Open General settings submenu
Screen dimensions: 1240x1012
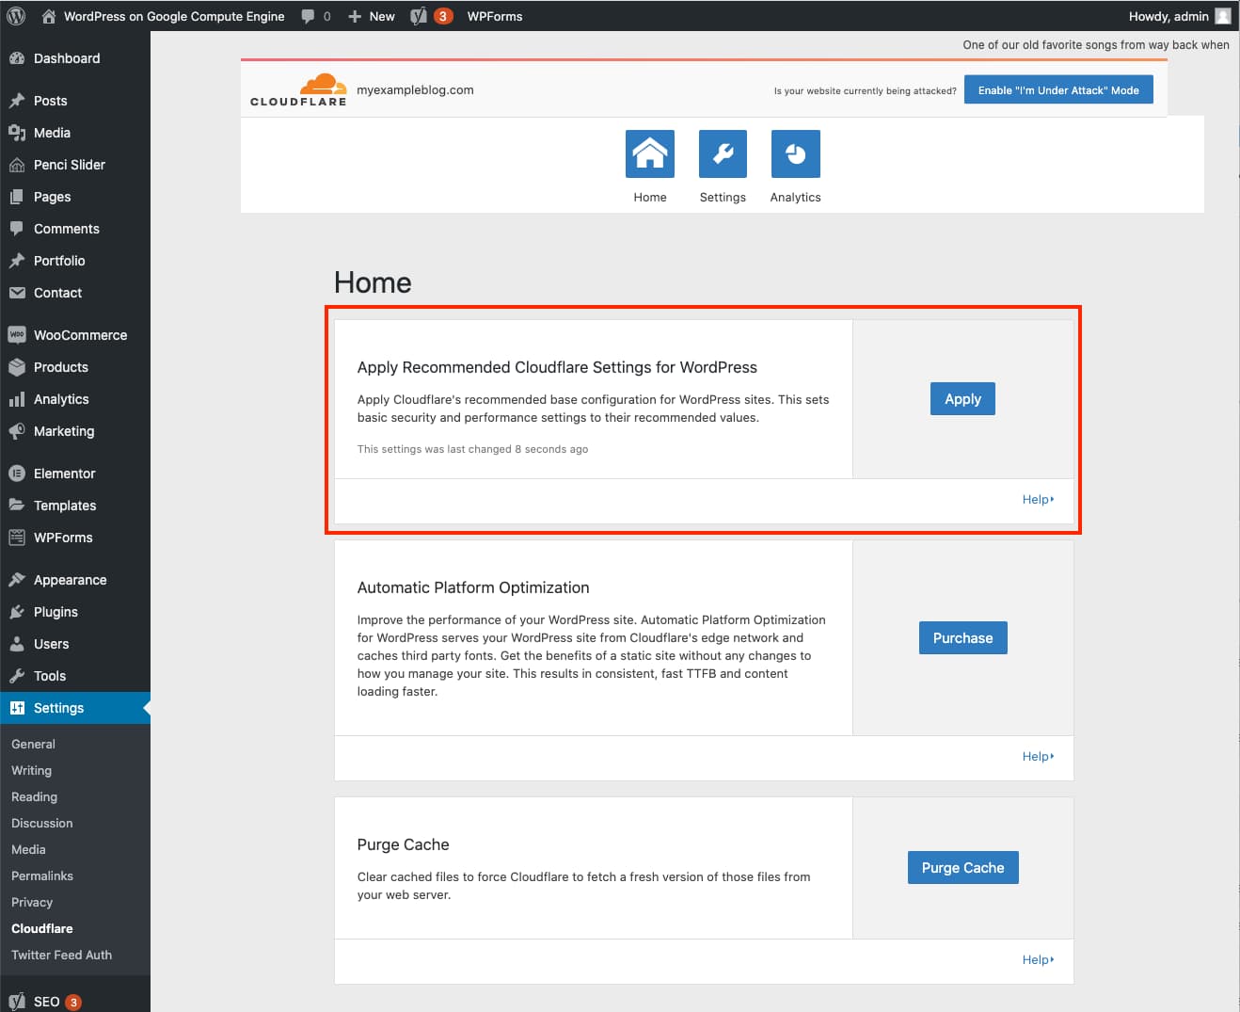pos(33,744)
